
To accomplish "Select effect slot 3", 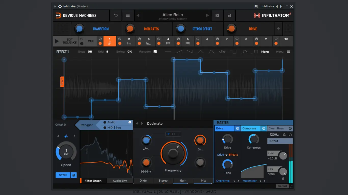I will pyautogui.click(x=149, y=41).
